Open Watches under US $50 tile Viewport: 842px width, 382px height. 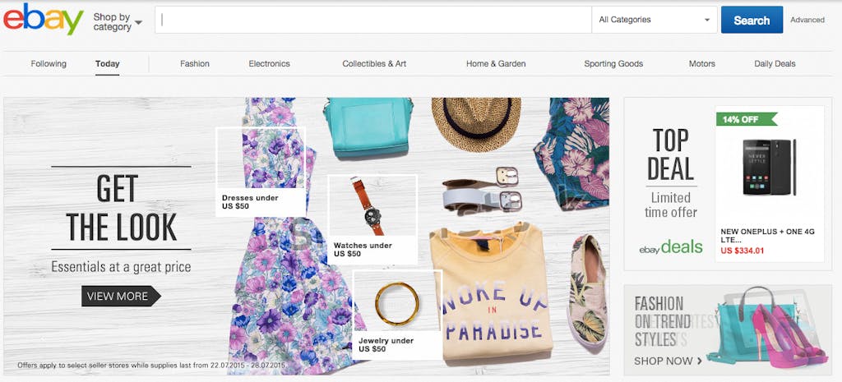[372, 219]
